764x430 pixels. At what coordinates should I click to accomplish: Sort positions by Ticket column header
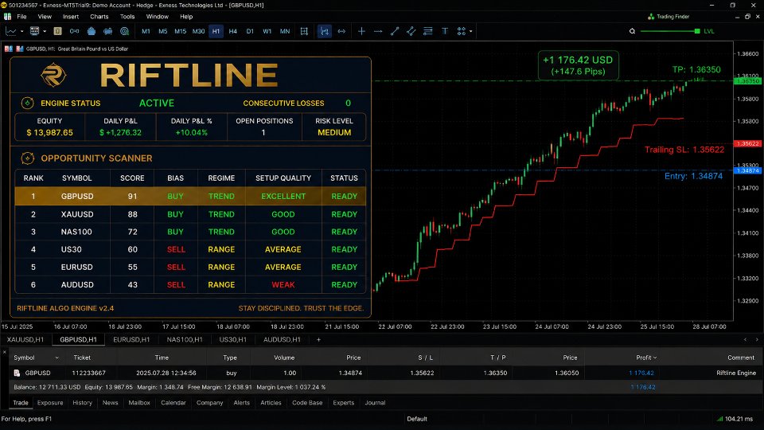(82, 358)
